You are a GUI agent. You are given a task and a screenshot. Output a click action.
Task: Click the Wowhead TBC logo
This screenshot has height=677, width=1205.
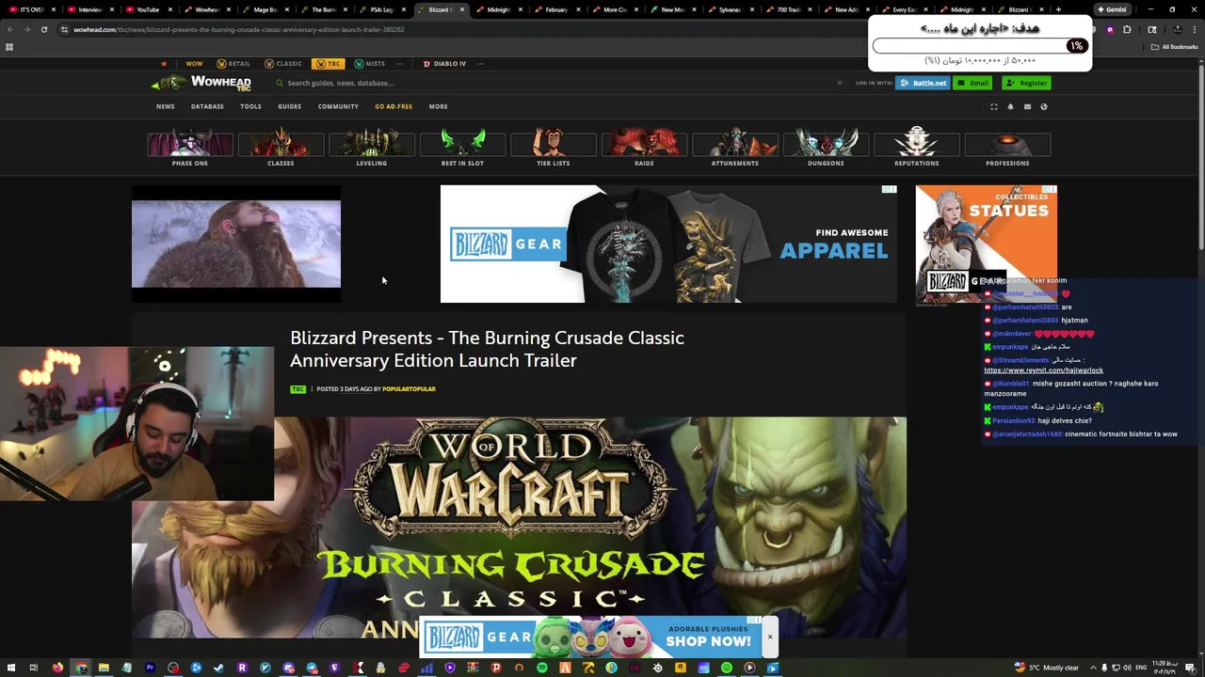[x=202, y=83]
